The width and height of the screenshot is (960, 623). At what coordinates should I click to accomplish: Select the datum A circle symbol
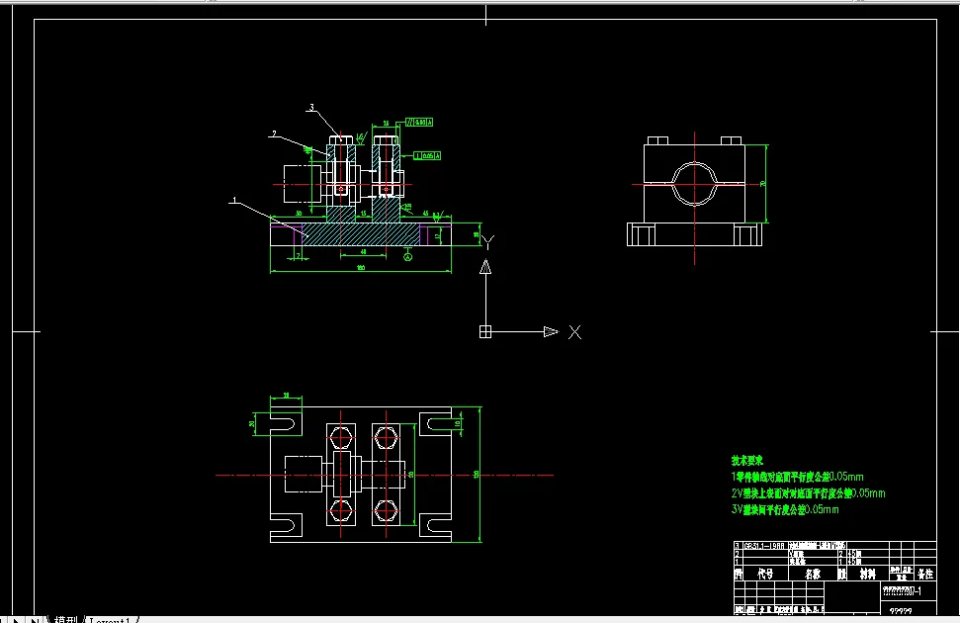pos(407,257)
